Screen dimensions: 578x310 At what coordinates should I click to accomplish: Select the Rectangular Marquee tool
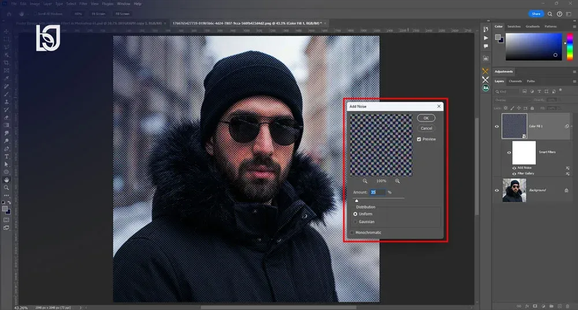[x=6, y=39]
